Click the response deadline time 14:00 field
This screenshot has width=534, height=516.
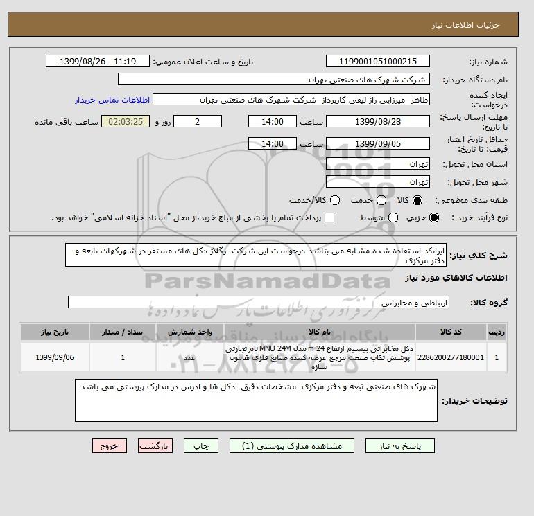[x=273, y=121]
